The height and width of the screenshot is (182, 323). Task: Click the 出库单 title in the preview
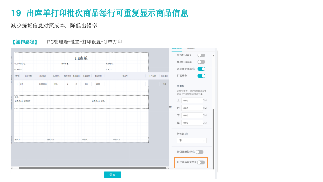(x=81, y=58)
